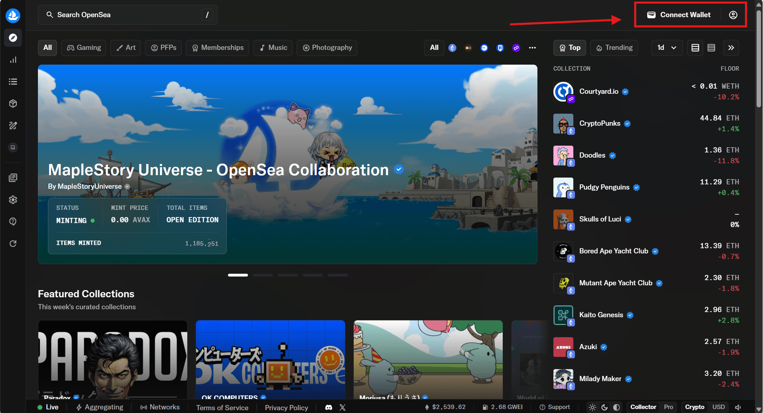Open Discord icon in footer
The width and height of the screenshot is (763, 413).
[329, 407]
